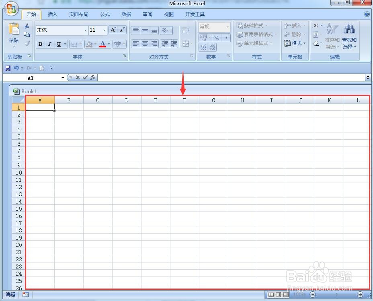This screenshot has height=301, width=373.
Task: Click the Wrap Text icon
Action: (186, 30)
